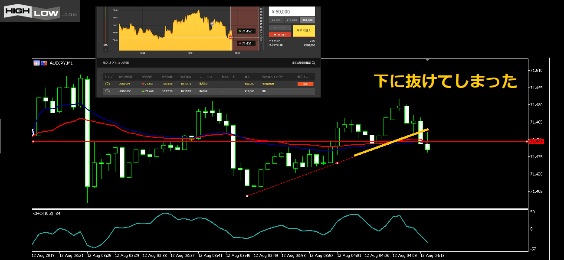Click the orange sell button in first trade row
The image size is (564, 260).
305,84
